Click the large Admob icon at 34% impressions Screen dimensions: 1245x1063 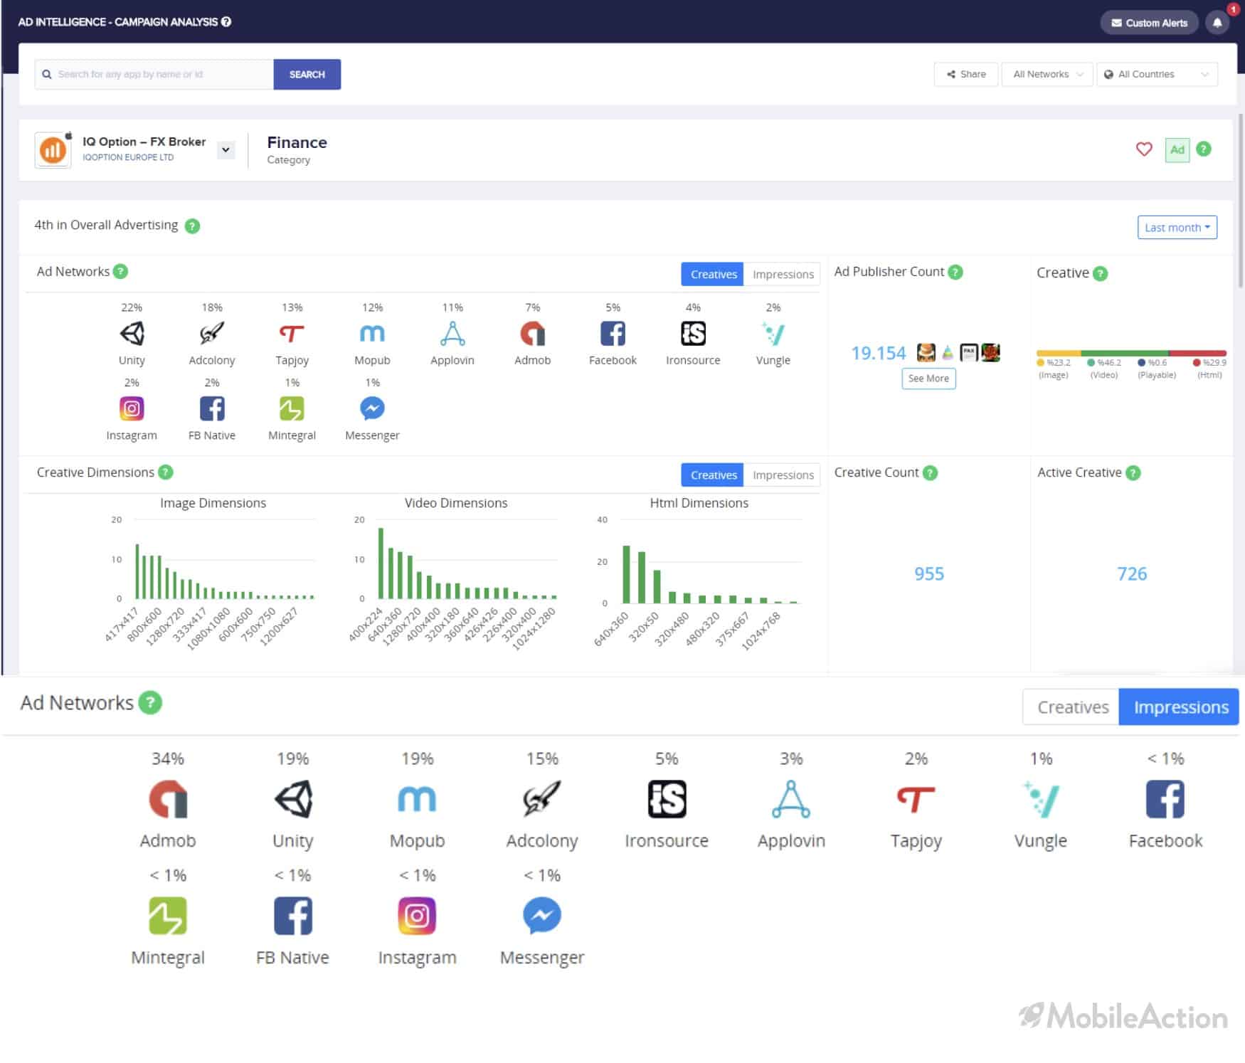click(x=168, y=799)
